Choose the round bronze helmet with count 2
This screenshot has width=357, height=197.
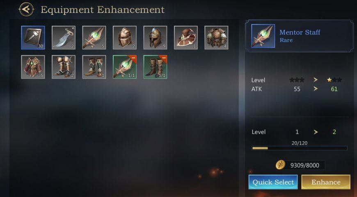(125, 38)
